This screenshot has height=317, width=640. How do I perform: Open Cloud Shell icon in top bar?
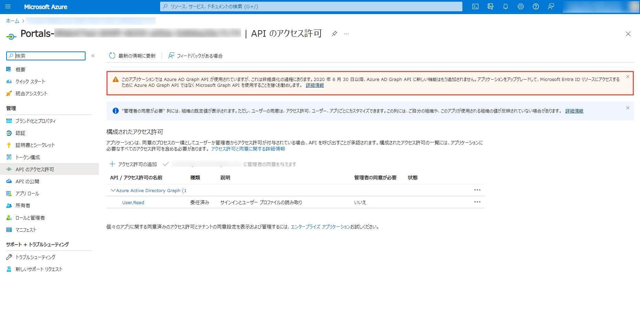475,7
